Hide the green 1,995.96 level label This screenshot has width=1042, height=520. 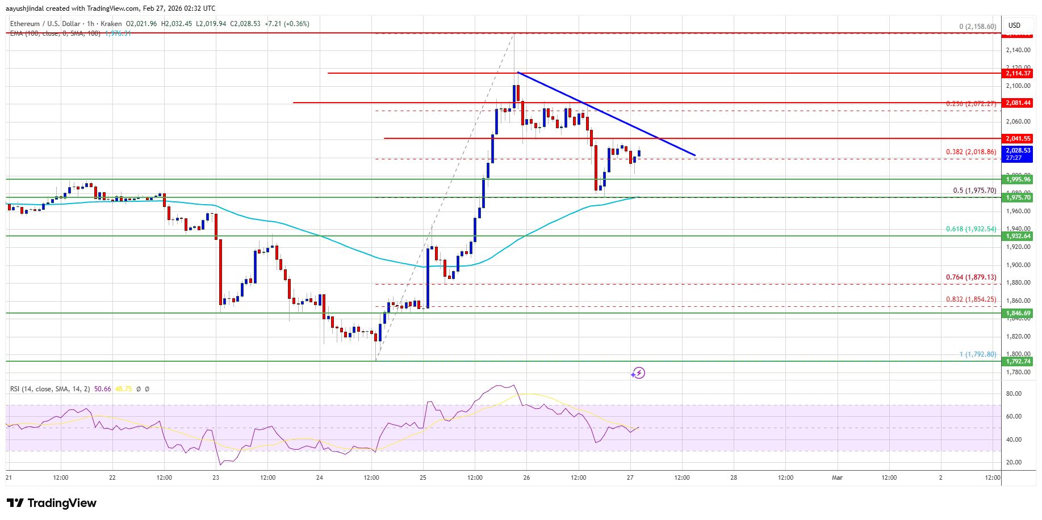pos(1016,179)
